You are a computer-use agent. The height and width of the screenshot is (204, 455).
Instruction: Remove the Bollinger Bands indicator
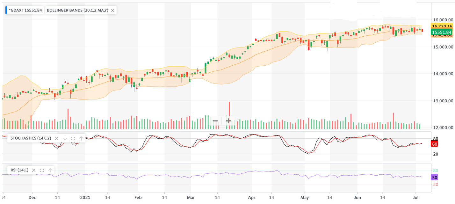(112, 10)
